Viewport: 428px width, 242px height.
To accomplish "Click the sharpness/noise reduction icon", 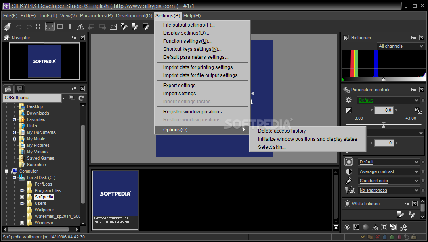I will click(x=350, y=190).
